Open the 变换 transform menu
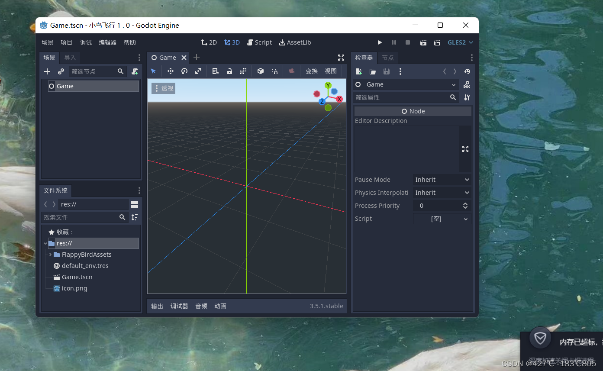603x371 pixels. pyautogui.click(x=312, y=71)
